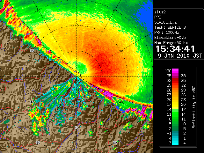Screen dimensions: 204x153
Task: Click the 'ilts2' radar site label
Action: click(160, 12)
